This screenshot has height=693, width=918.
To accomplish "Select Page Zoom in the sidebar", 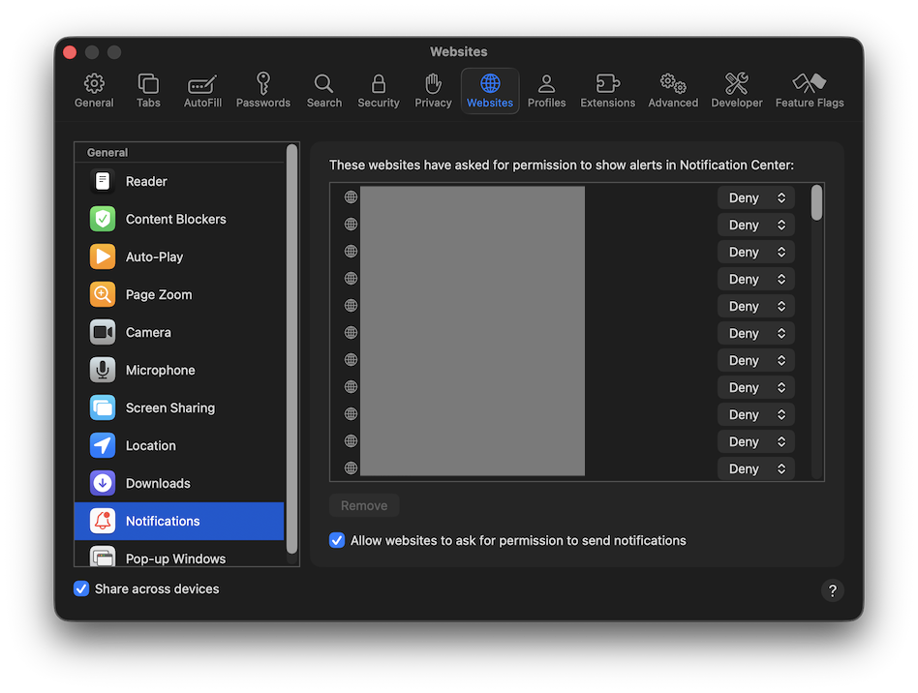I will coord(179,294).
